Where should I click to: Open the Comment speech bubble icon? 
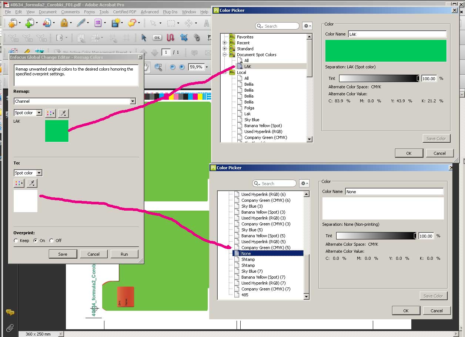pyautogui.click(x=132, y=23)
